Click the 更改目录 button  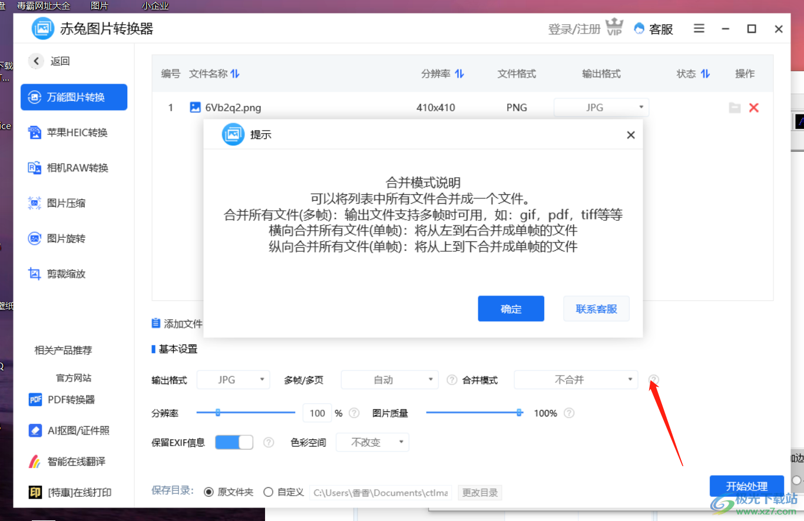[x=480, y=493]
